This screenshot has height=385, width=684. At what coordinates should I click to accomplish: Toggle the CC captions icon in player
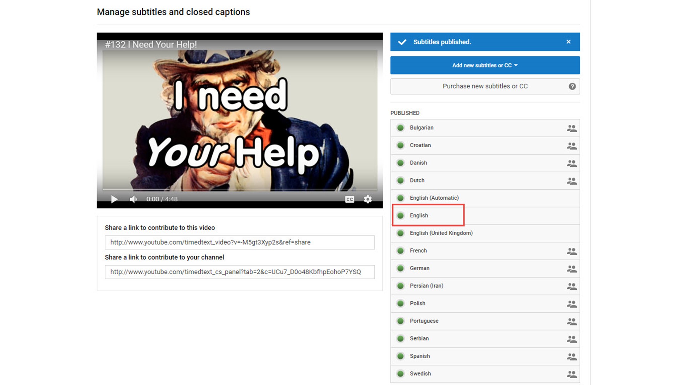[350, 199]
